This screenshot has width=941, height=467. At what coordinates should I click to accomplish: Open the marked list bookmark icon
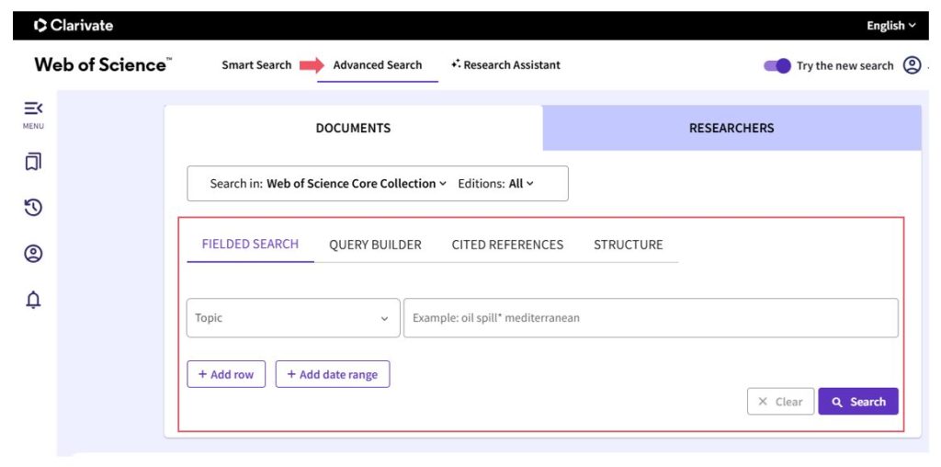[x=33, y=162]
